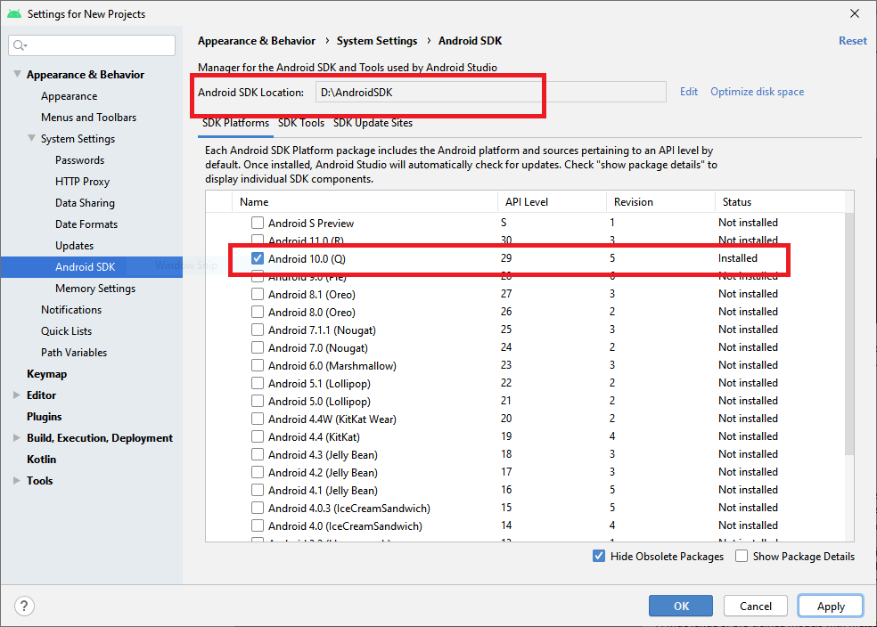Click the Installed status of Android 10.0
This screenshot has height=627, width=877.
[x=737, y=258]
